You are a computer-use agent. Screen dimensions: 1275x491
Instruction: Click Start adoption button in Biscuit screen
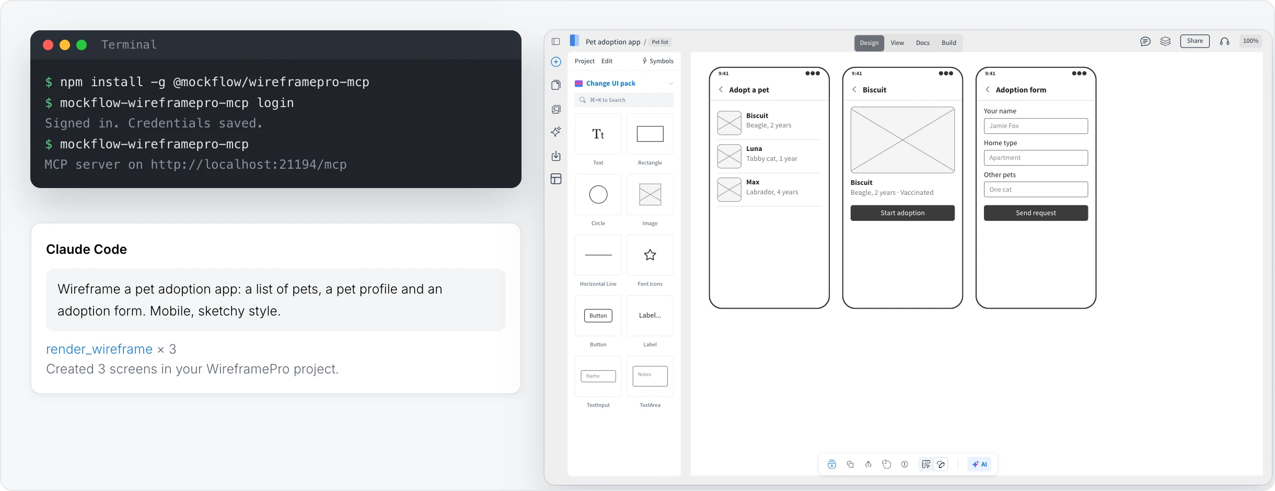902,213
